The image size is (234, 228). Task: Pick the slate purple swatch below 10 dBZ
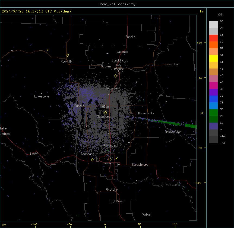213,126
